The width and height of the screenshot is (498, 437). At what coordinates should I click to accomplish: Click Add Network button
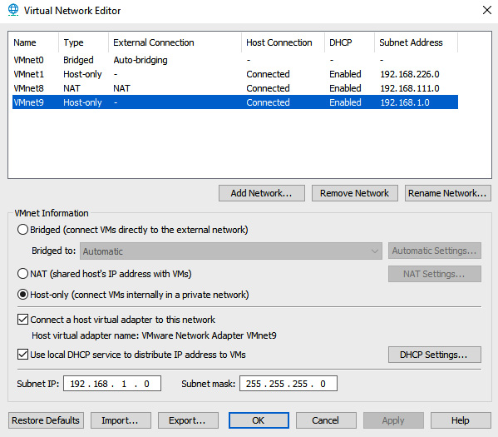[x=262, y=193]
